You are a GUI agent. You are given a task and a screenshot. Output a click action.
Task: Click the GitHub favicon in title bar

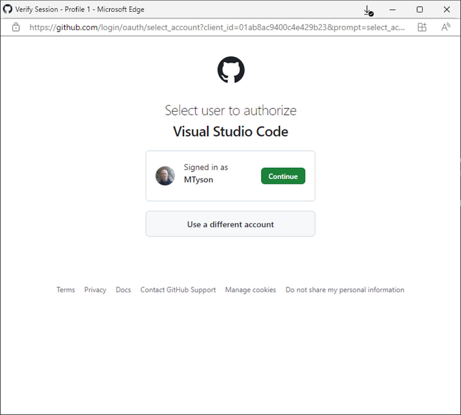coord(8,9)
